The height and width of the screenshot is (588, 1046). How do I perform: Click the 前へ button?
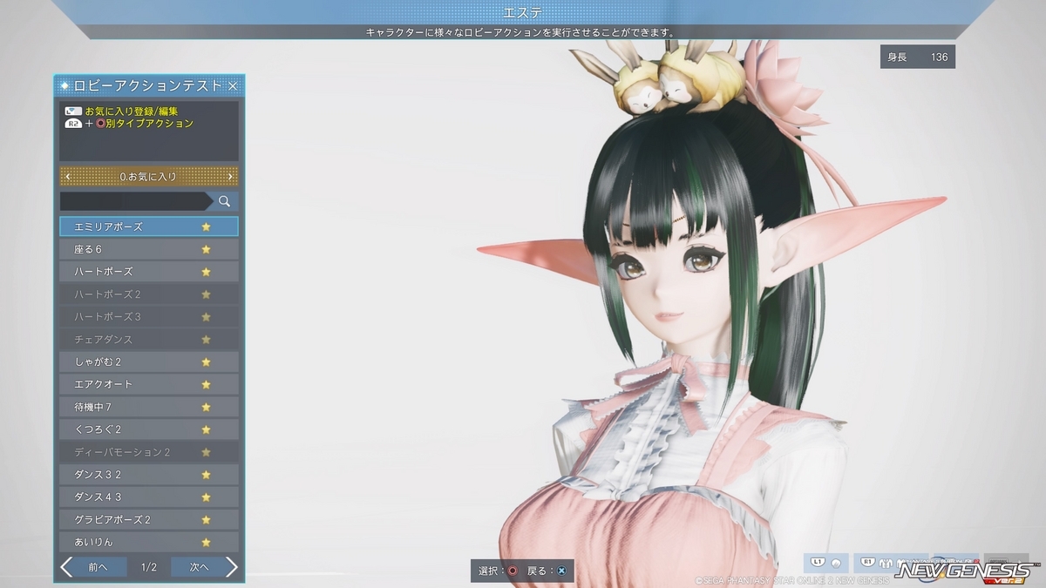pos(98,567)
